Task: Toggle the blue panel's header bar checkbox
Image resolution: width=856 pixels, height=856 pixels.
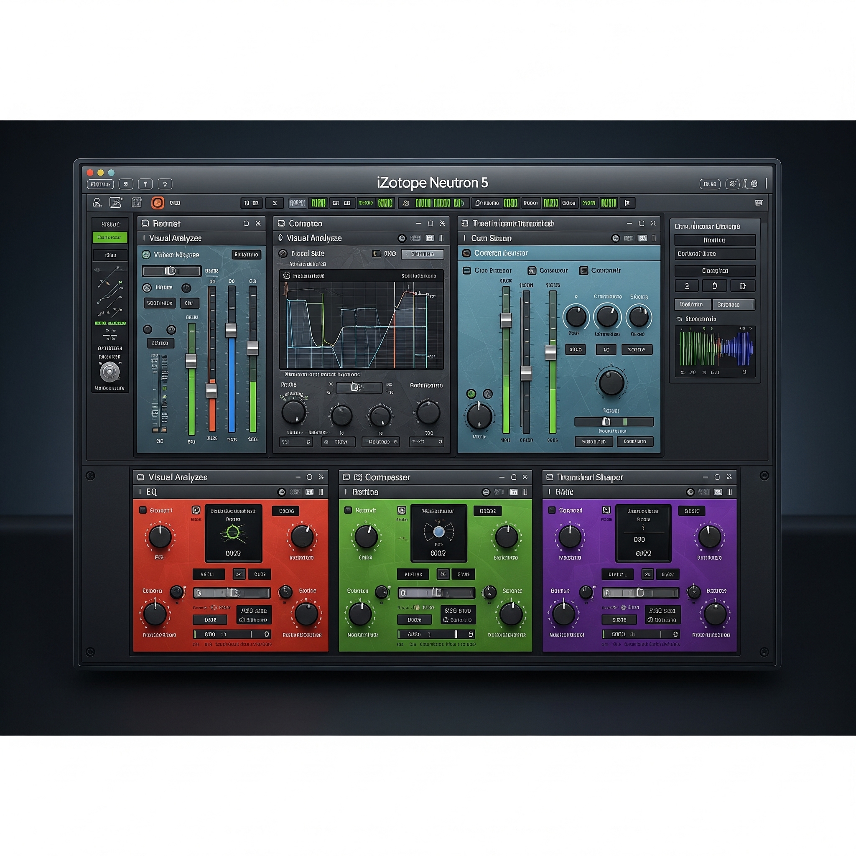Action: coord(466,253)
